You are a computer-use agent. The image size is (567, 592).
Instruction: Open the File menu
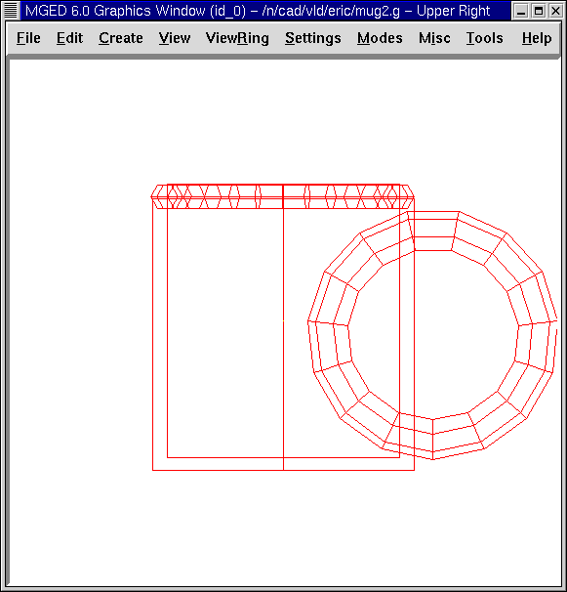[x=28, y=38]
